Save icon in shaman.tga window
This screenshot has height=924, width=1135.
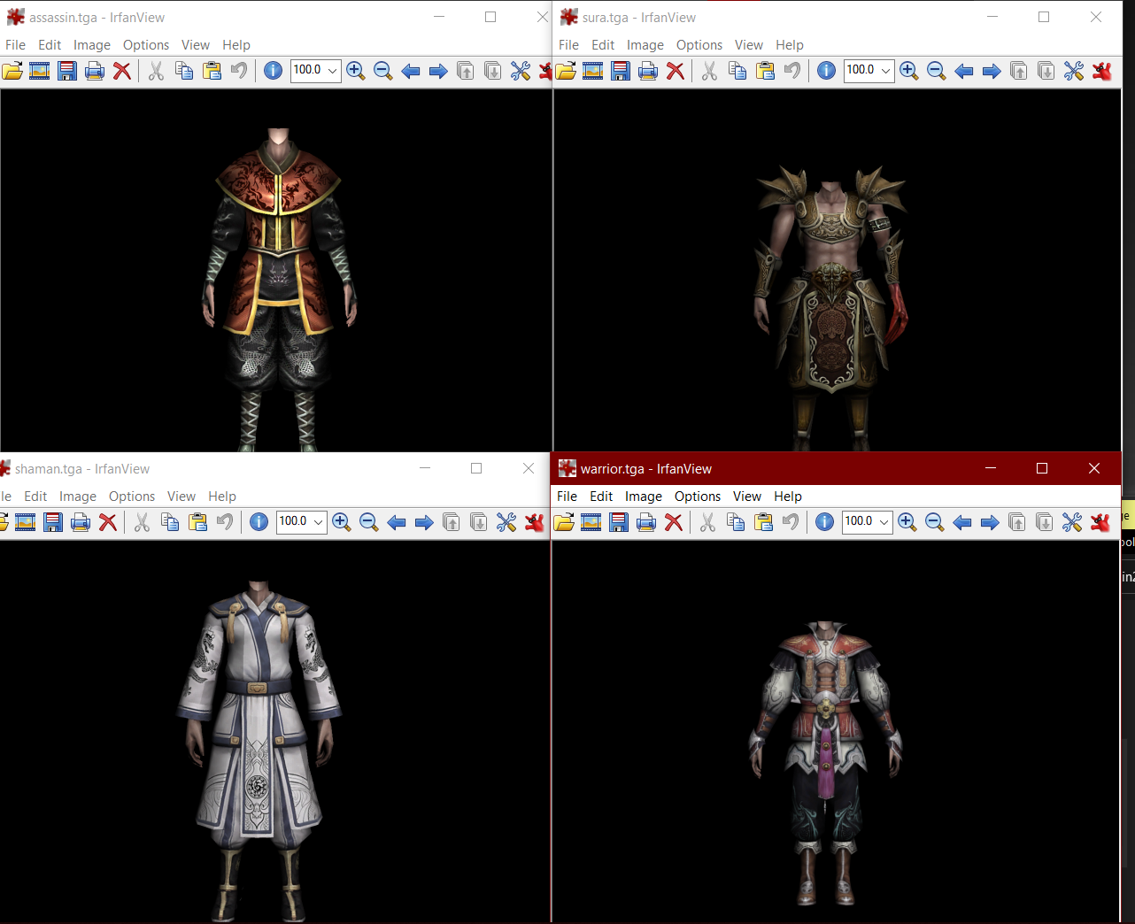click(53, 522)
